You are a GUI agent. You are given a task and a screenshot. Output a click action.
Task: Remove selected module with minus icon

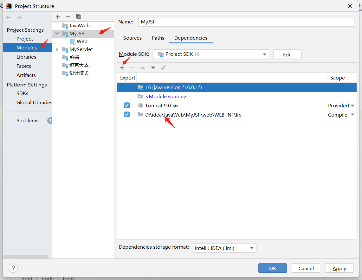coord(68,16)
